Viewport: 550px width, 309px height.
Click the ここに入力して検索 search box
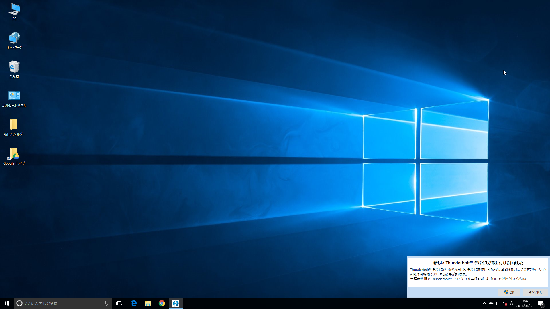[63, 303]
